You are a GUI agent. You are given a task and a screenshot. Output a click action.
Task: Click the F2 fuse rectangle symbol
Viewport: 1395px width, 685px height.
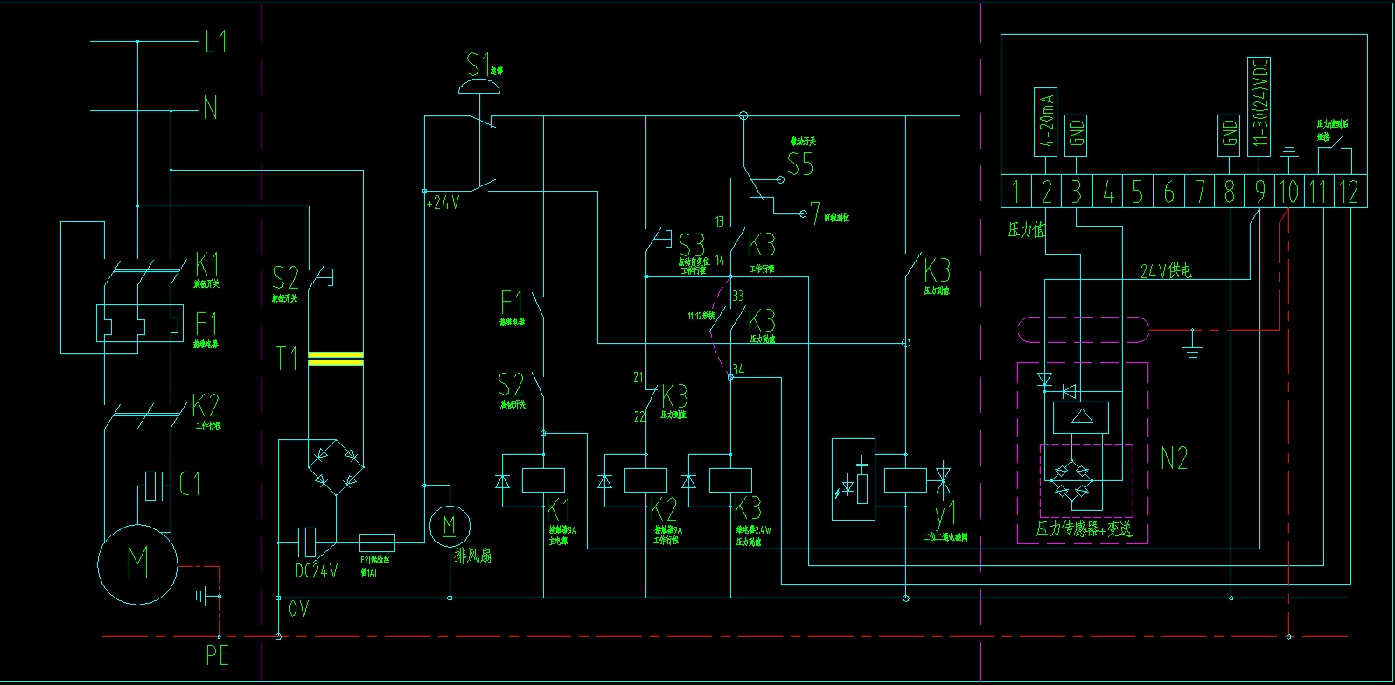click(377, 542)
